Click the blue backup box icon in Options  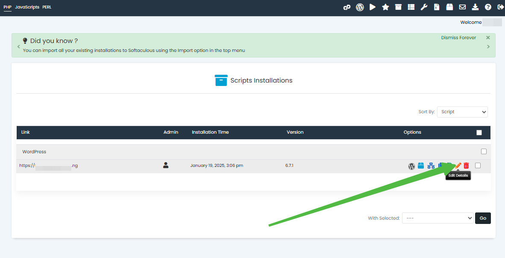[421, 166]
